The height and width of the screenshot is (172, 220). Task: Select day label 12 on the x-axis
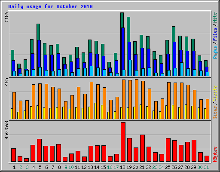(x=84, y=167)
